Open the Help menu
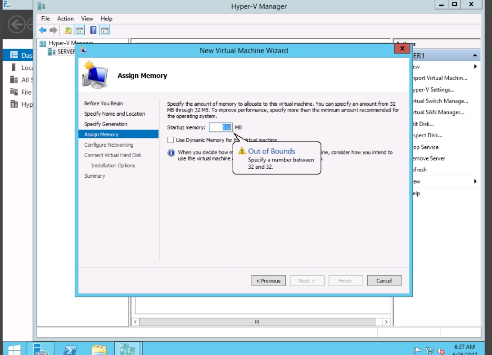The width and height of the screenshot is (492, 355). tap(106, 18)
